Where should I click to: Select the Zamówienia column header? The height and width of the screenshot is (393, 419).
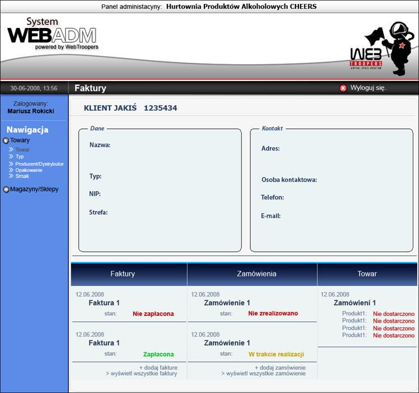point(254,274)
